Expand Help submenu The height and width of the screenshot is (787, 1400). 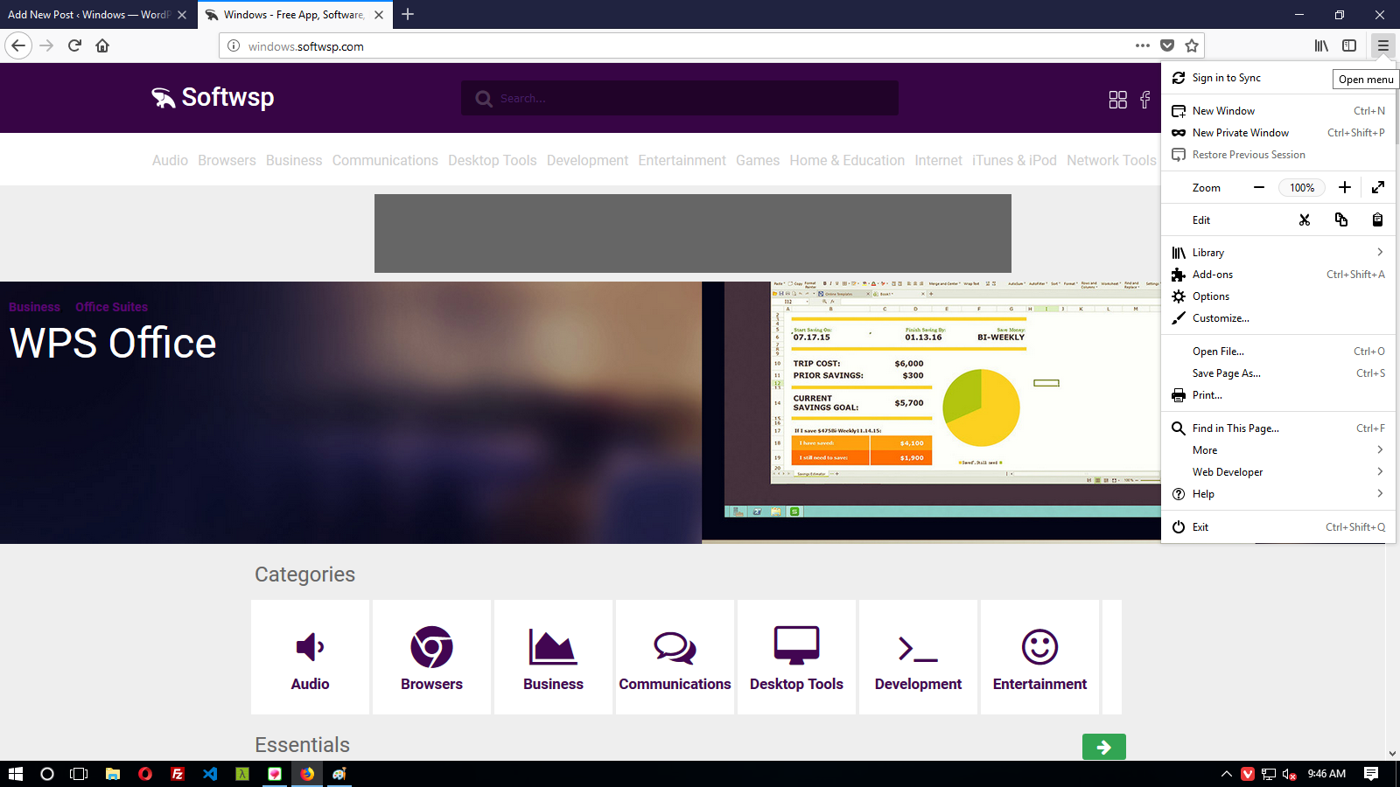[1278, 494]
